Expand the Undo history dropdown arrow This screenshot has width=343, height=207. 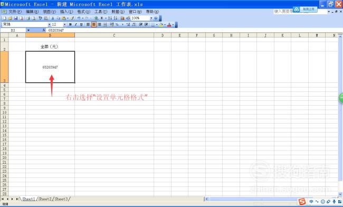tap(83, 18)
